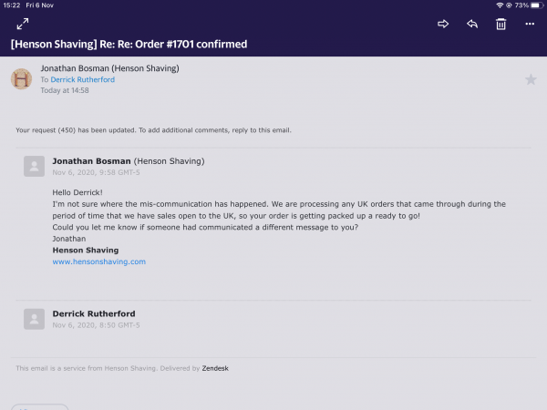This screenshot has height=410, width=547.
Task: Open recipient Derrick Rutherford contact link
Action: [83, 79]
